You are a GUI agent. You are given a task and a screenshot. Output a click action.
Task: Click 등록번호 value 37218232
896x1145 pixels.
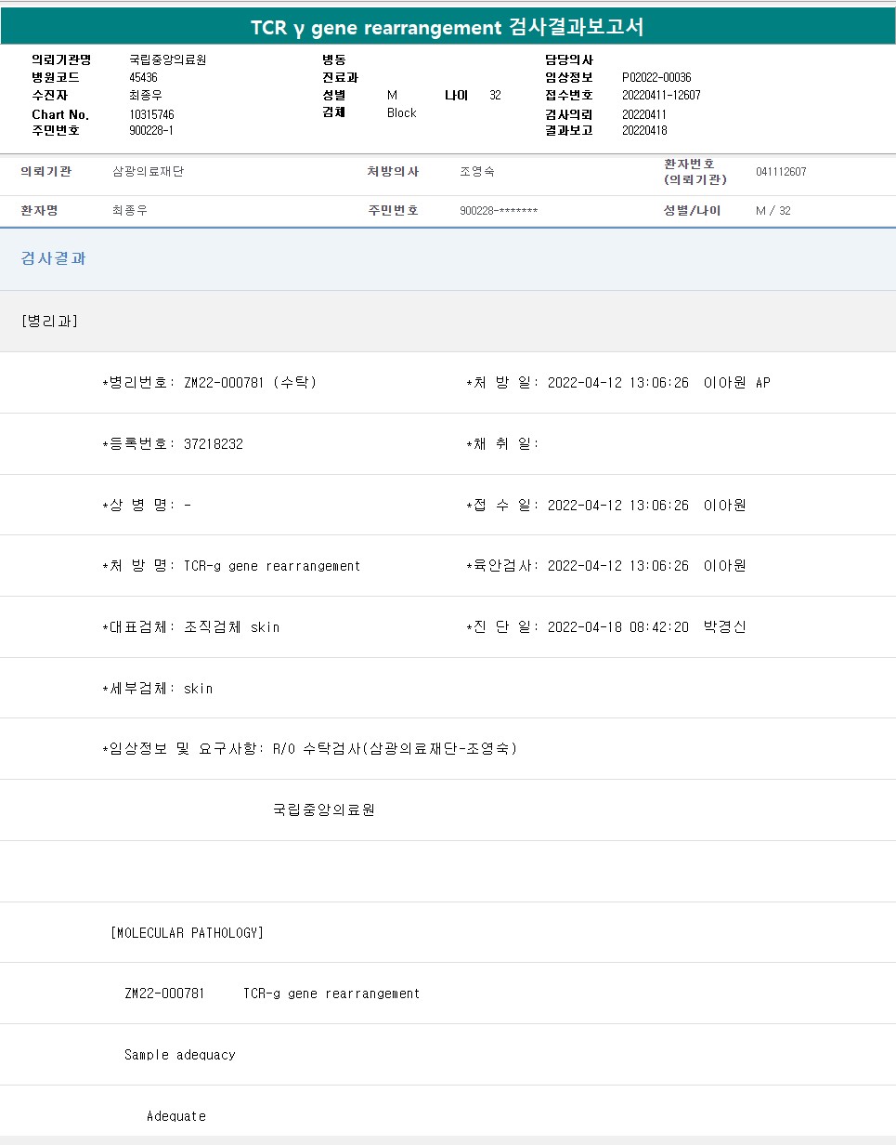point(214,444)
